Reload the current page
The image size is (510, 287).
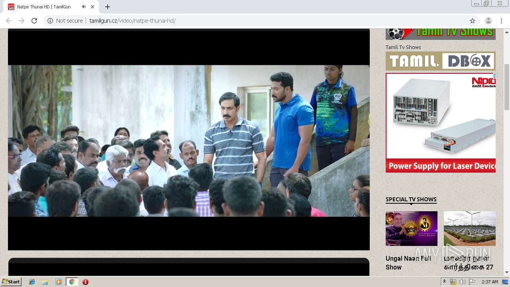[34, 21]
